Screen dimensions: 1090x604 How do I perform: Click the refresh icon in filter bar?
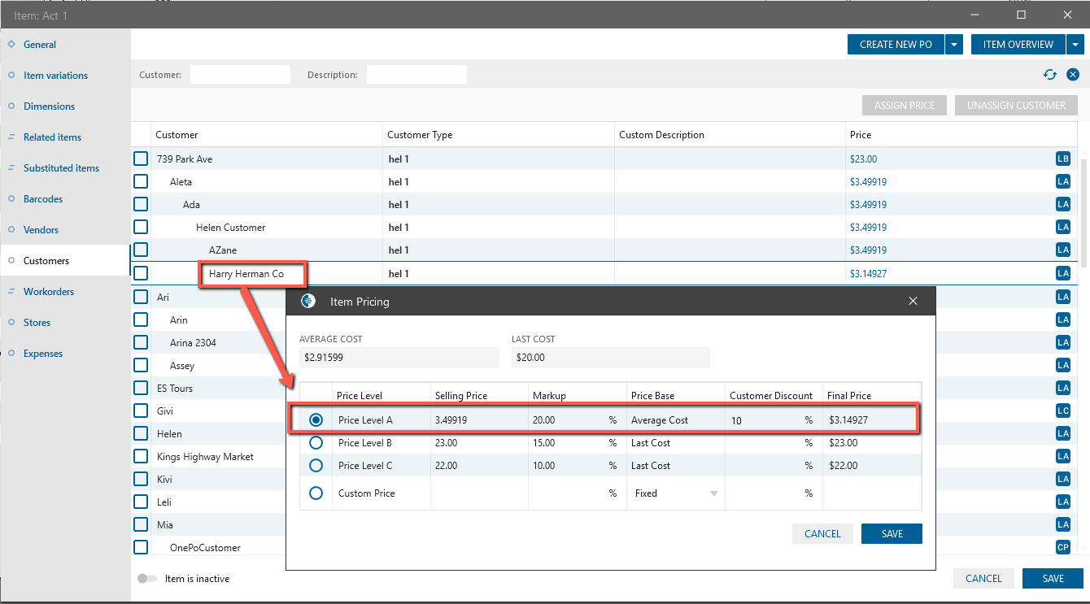(x=1050, y=75)
